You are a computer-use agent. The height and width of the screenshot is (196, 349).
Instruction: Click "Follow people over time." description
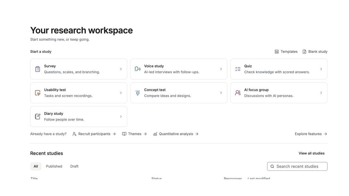pyautogui.click(x=64, y=120)
